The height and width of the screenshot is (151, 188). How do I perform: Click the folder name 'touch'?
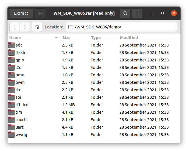21,120
